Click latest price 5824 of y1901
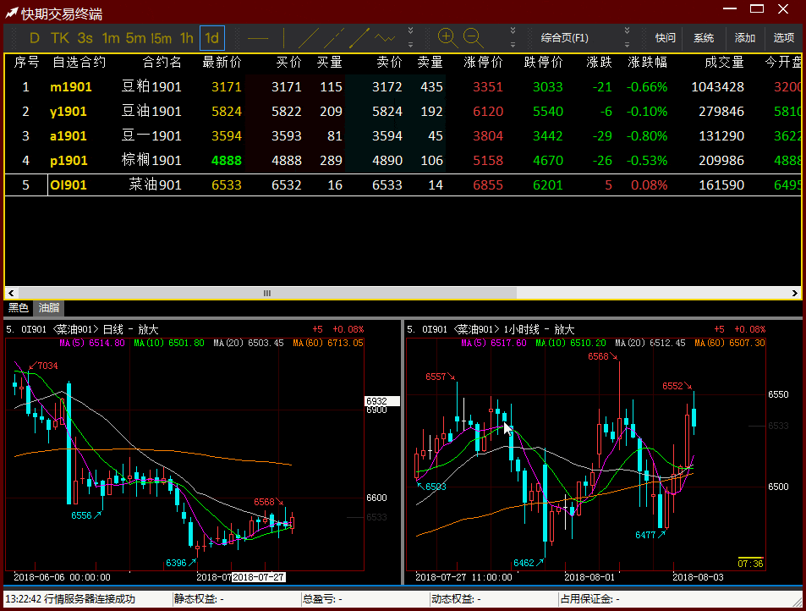The height and width of the screenshot is (611, 806). coord(226,111)
